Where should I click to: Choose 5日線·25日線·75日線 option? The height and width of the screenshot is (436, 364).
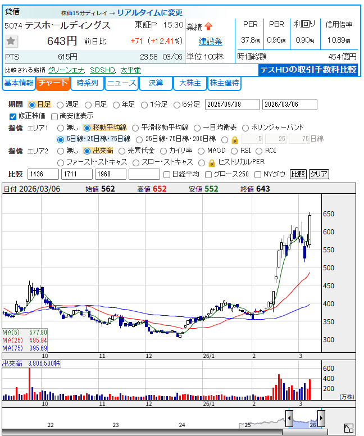pyautogui.click(x=60, y=139)
